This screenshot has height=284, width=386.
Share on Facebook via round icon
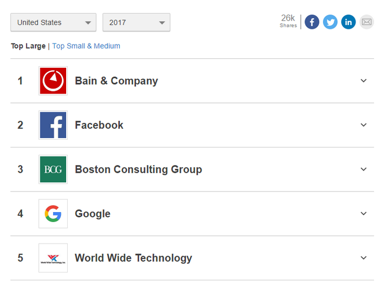(x=312, y=22)
